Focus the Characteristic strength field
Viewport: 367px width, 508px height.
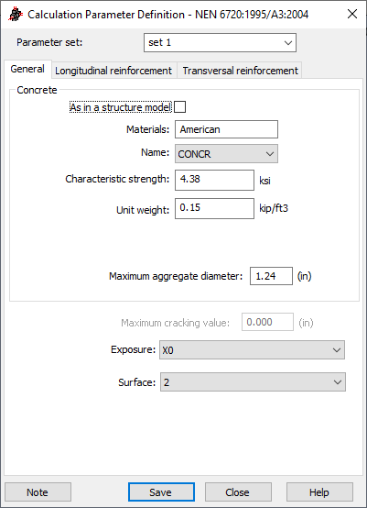coord(214,180)
